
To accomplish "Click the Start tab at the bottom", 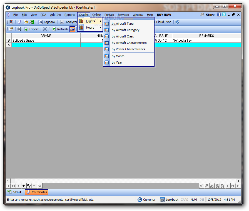I will 15,192.
